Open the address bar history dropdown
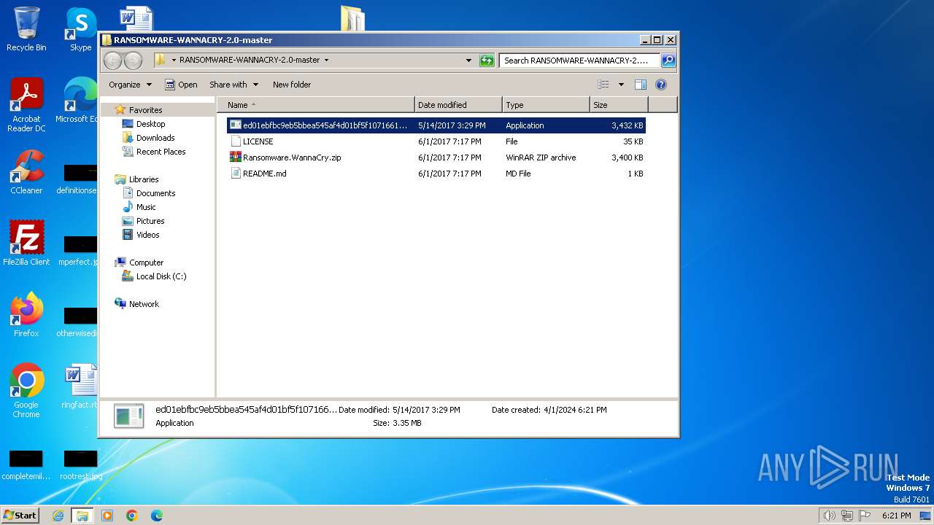934x525 pixels. pos(468,61)
